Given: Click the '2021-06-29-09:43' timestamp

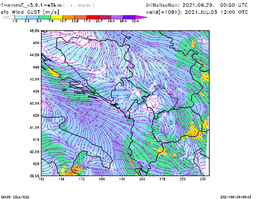Looking at the screenshot, I should pyautogui.click(x=236, y=197).
